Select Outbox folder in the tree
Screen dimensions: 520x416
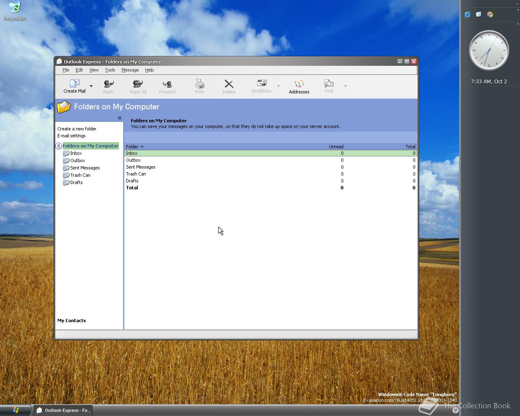click(74, 160)
